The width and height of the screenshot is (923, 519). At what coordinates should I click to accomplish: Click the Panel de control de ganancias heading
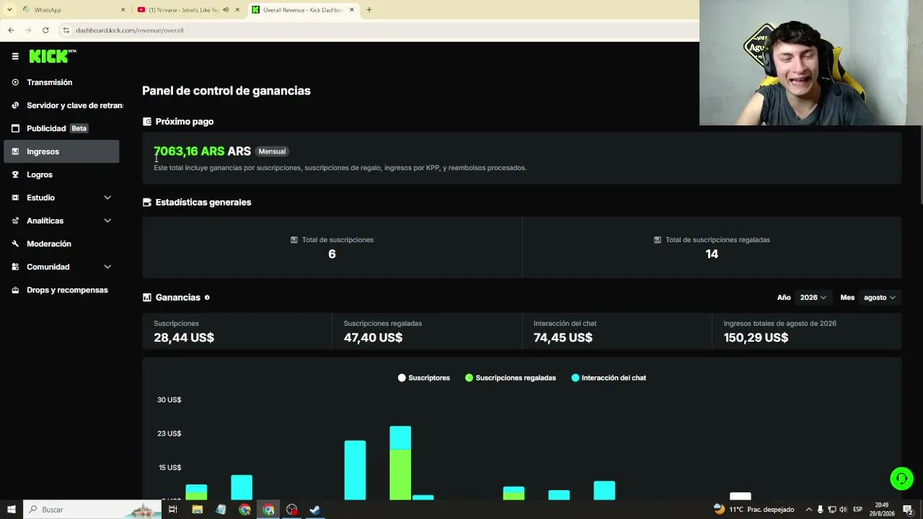click(x=226, y=91)
